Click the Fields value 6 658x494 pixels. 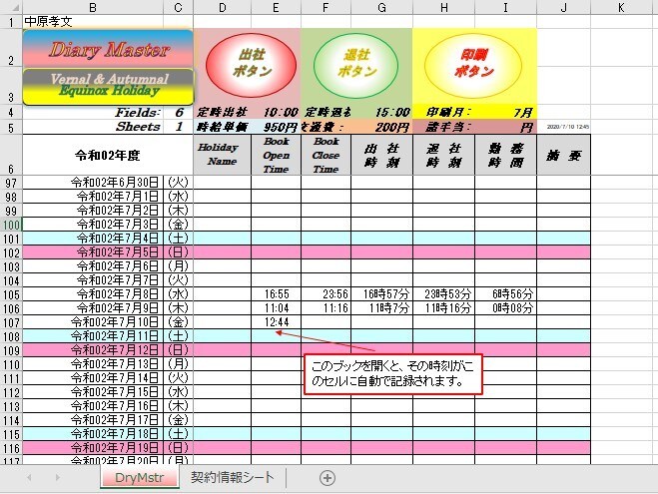coord(179,112)
